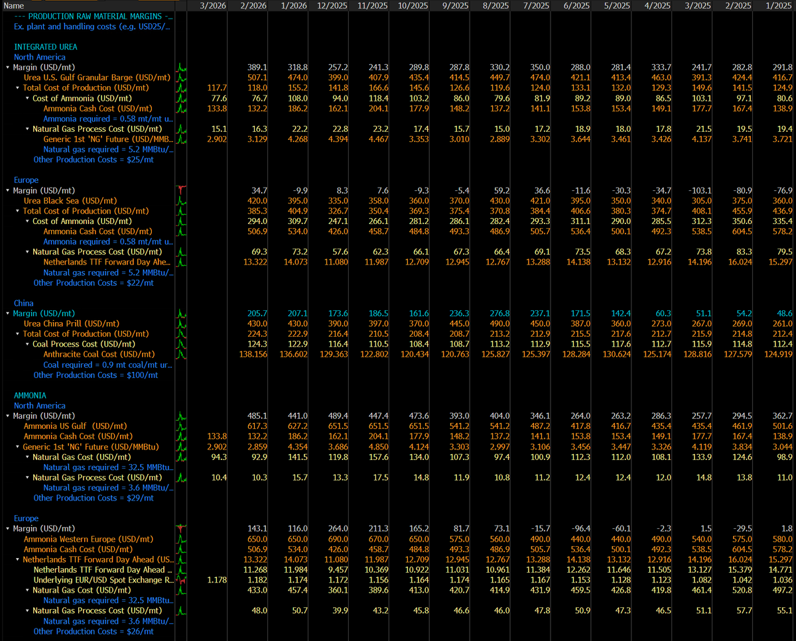
Task: Open sparkline chart for Underlying EUR/USD Spot Exchange row
Action: tap(181, 580)
